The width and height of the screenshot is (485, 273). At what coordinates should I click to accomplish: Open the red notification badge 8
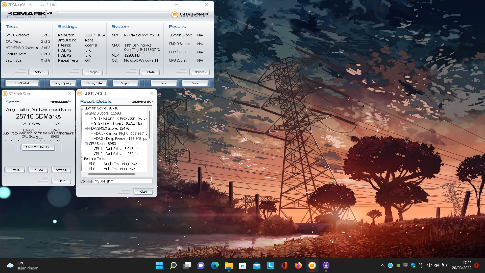click(x=476, y=265)
